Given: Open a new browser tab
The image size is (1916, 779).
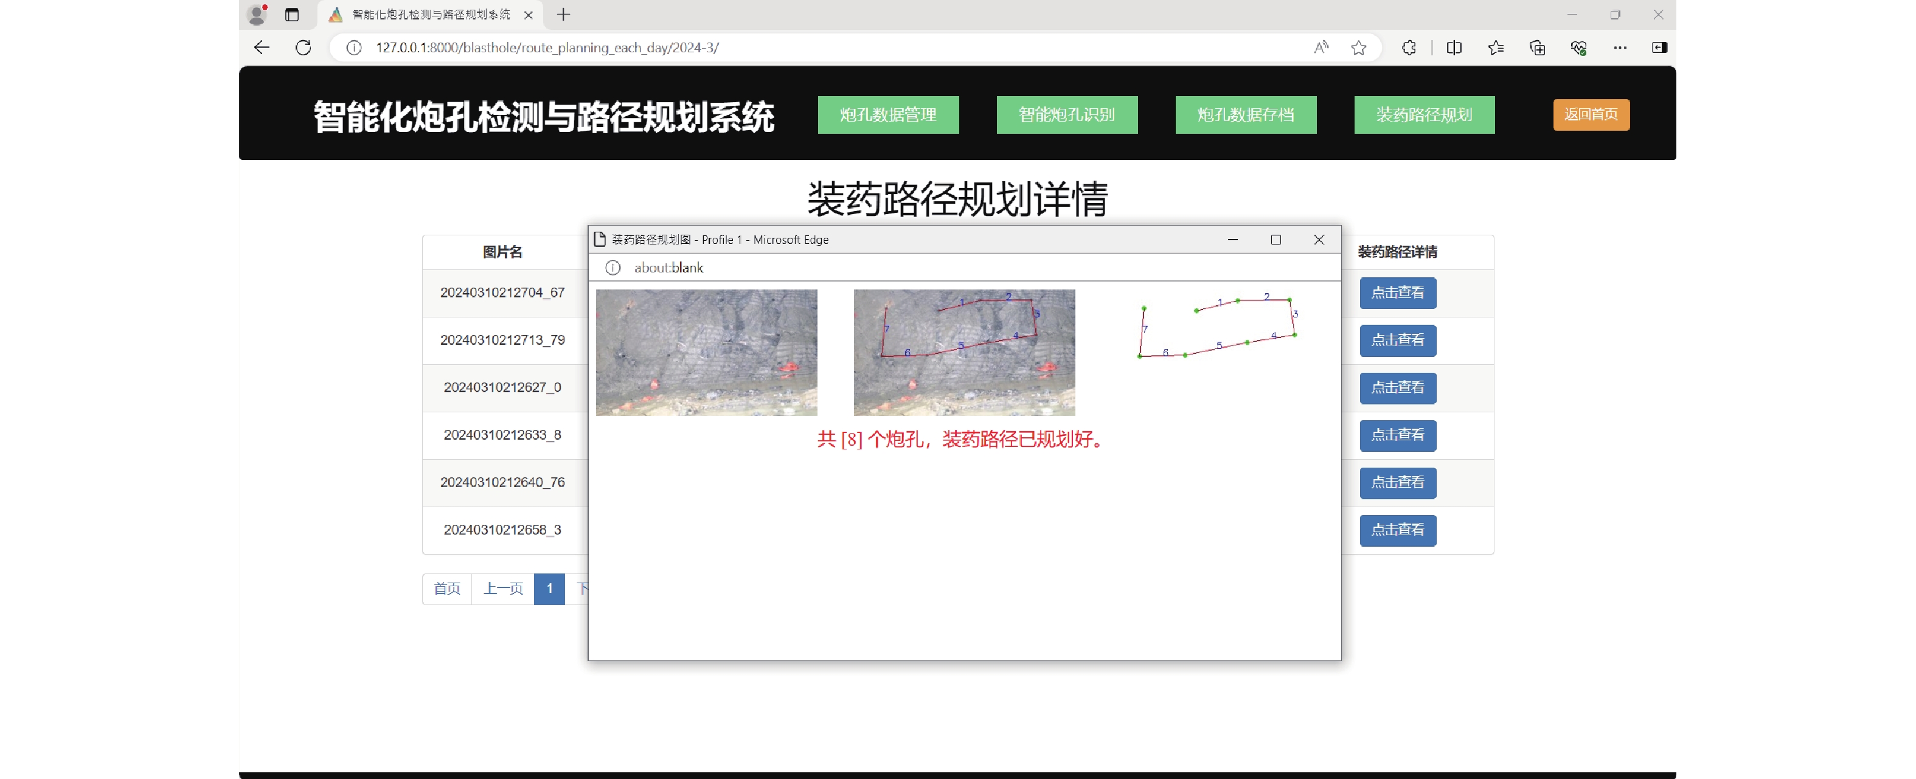Looking at the screenshot, I should (563, 14).
